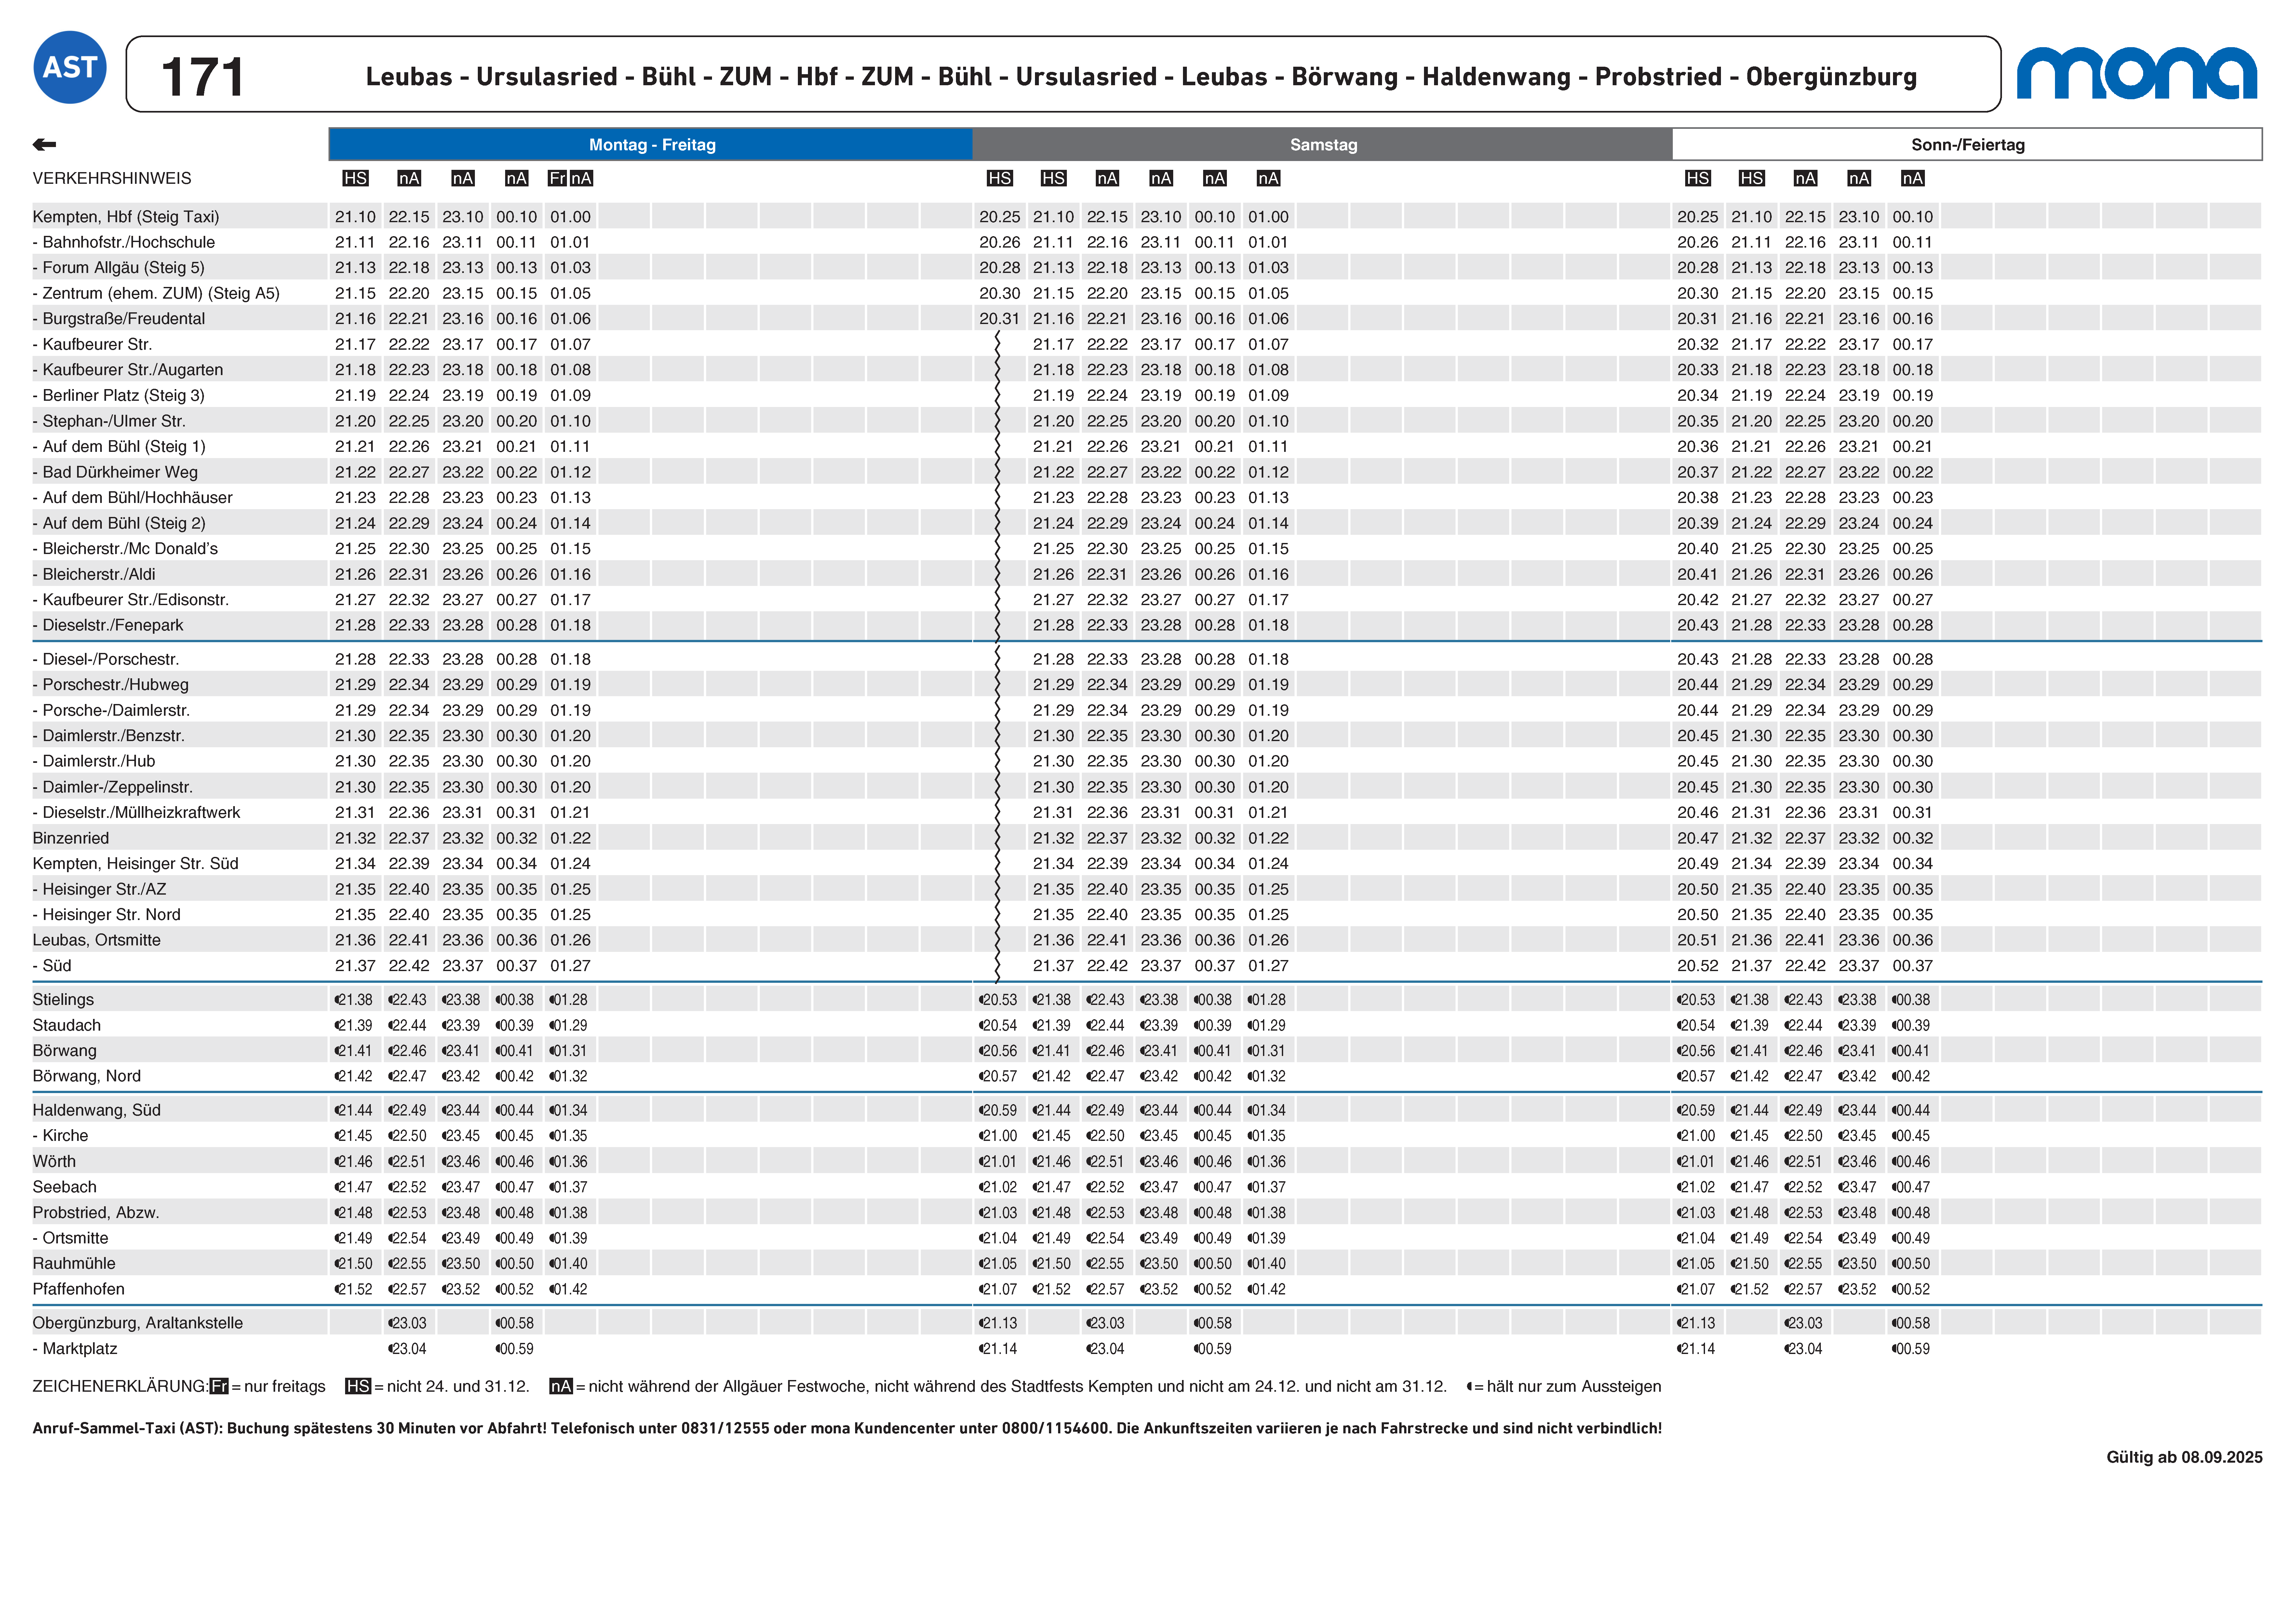Click the stop Pfaffenhofen
The height and width of the screenshot is (1624, 2296).
tap(79, 1289)
